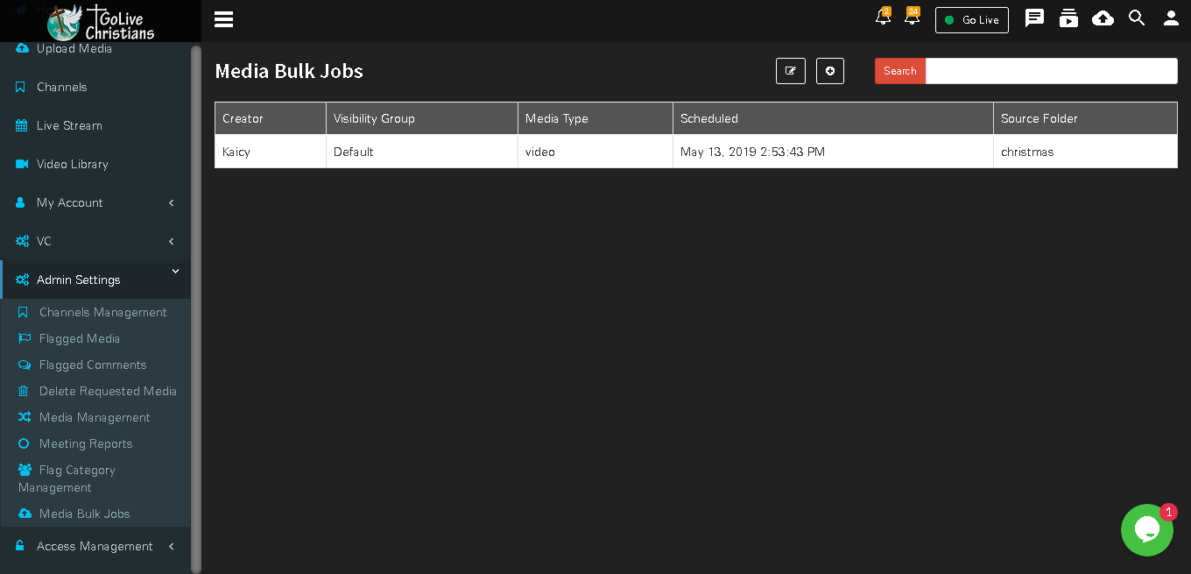The image size is (1191, 574).
Task: Click the cloud upload icon in header
Action: point(1103,18)
